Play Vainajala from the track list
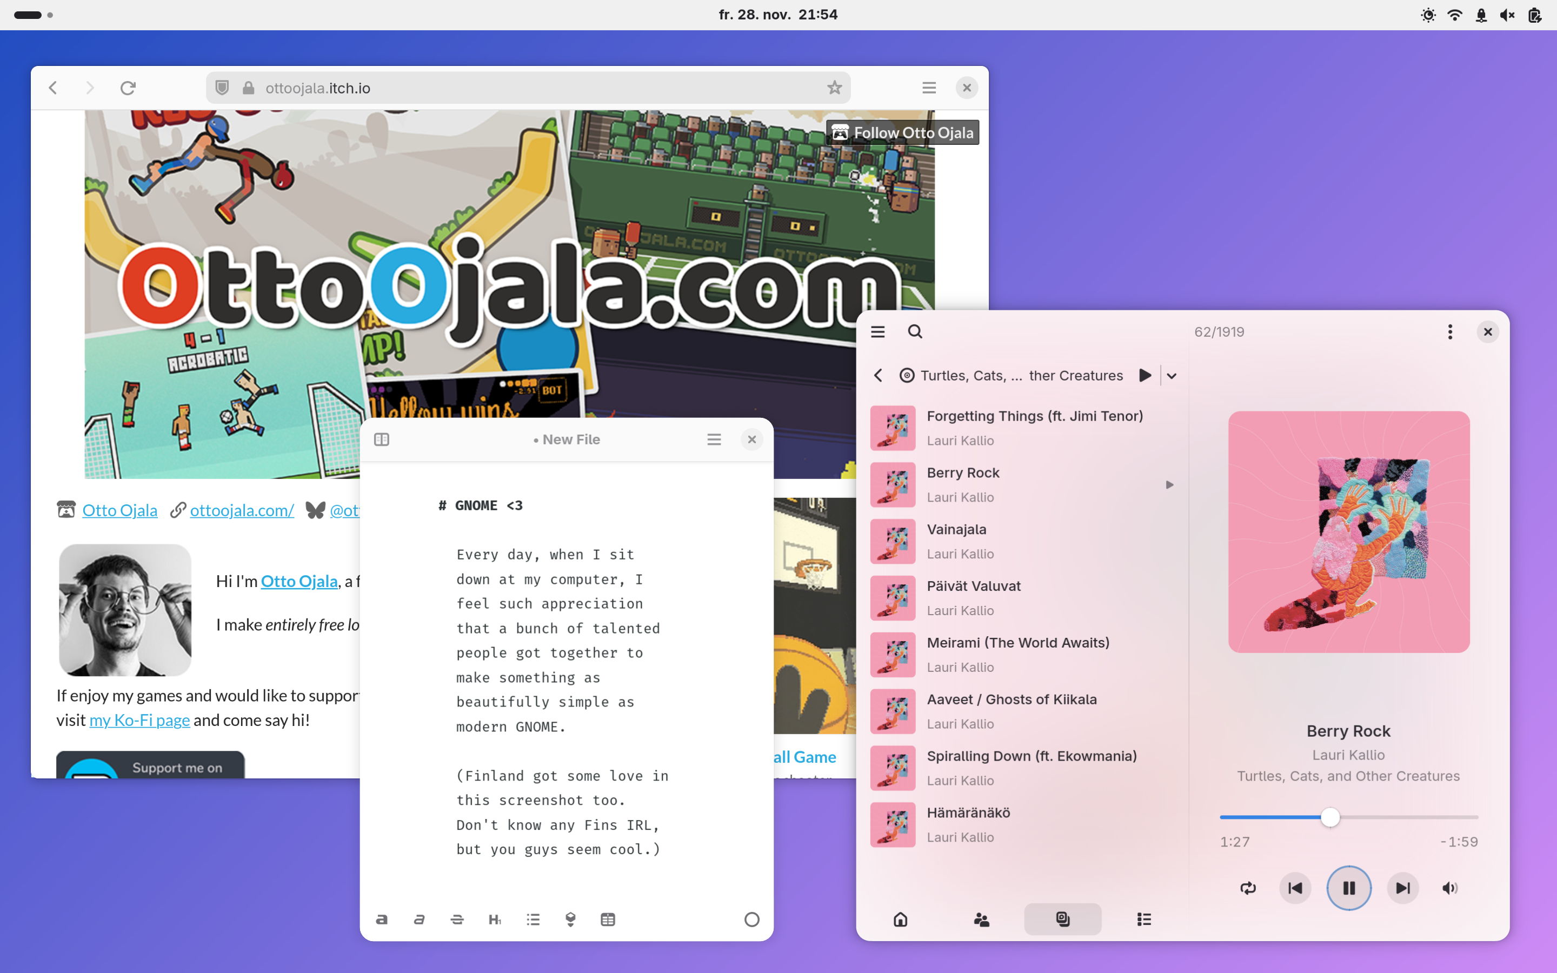 point(956,530)
